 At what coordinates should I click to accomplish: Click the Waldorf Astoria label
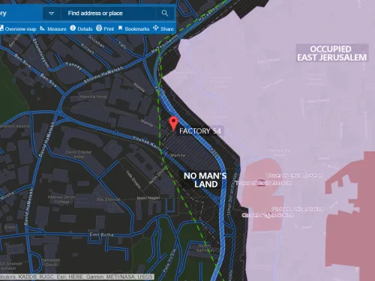15,126
